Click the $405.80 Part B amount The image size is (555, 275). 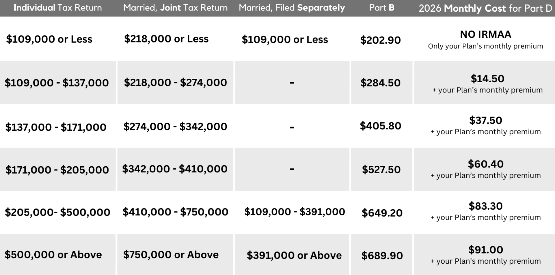coord(380,126)
